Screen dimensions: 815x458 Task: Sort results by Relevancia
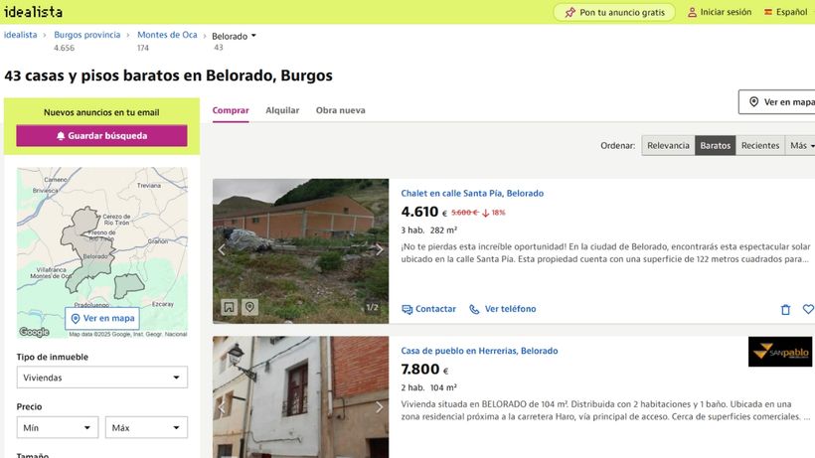coord(668,145)
